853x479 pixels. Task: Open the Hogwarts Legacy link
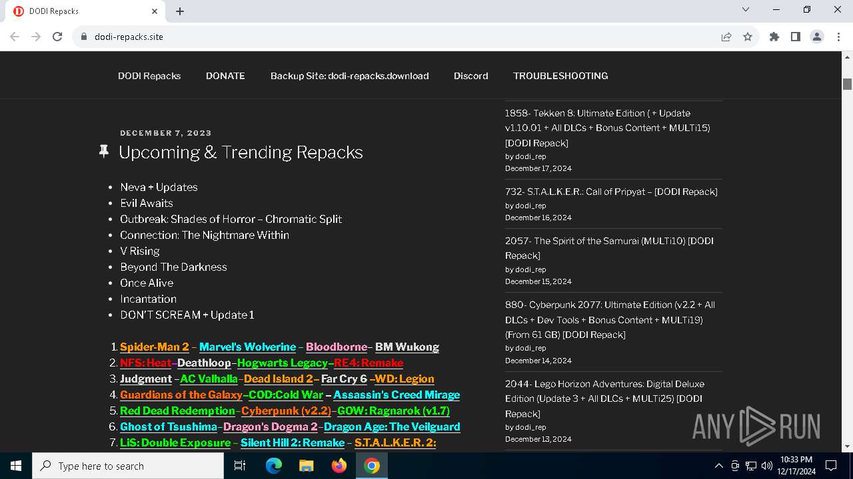(x=283, y=363)
